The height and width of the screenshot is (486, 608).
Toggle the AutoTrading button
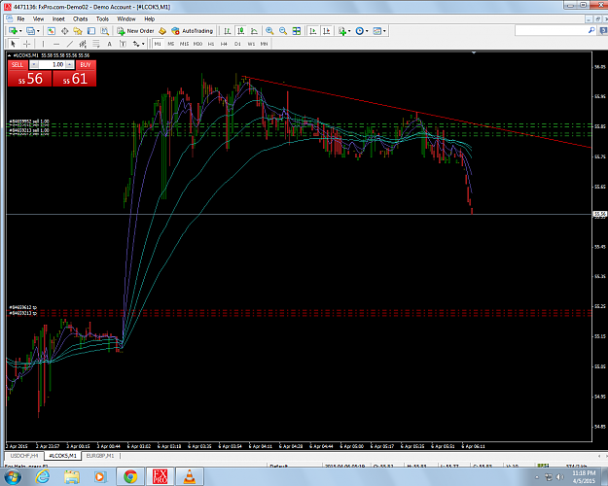tap(193, 31)
